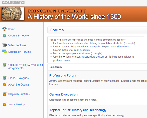The height and width of the screenshot is (118, 147).
Task: Click the globe icon beside About the Course
Action: tap(5, 84)
